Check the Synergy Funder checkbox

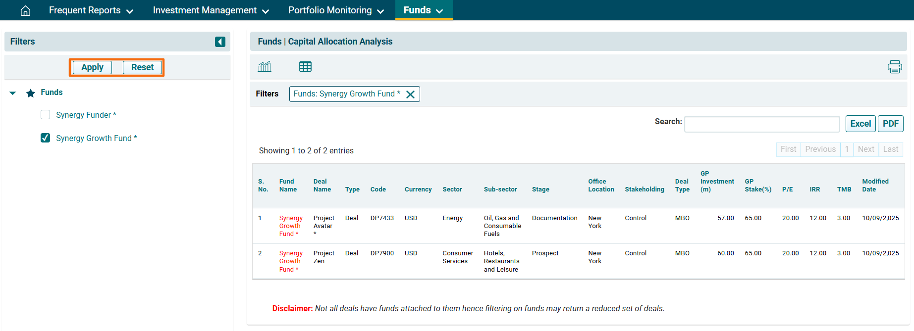(x=46, y=115)
